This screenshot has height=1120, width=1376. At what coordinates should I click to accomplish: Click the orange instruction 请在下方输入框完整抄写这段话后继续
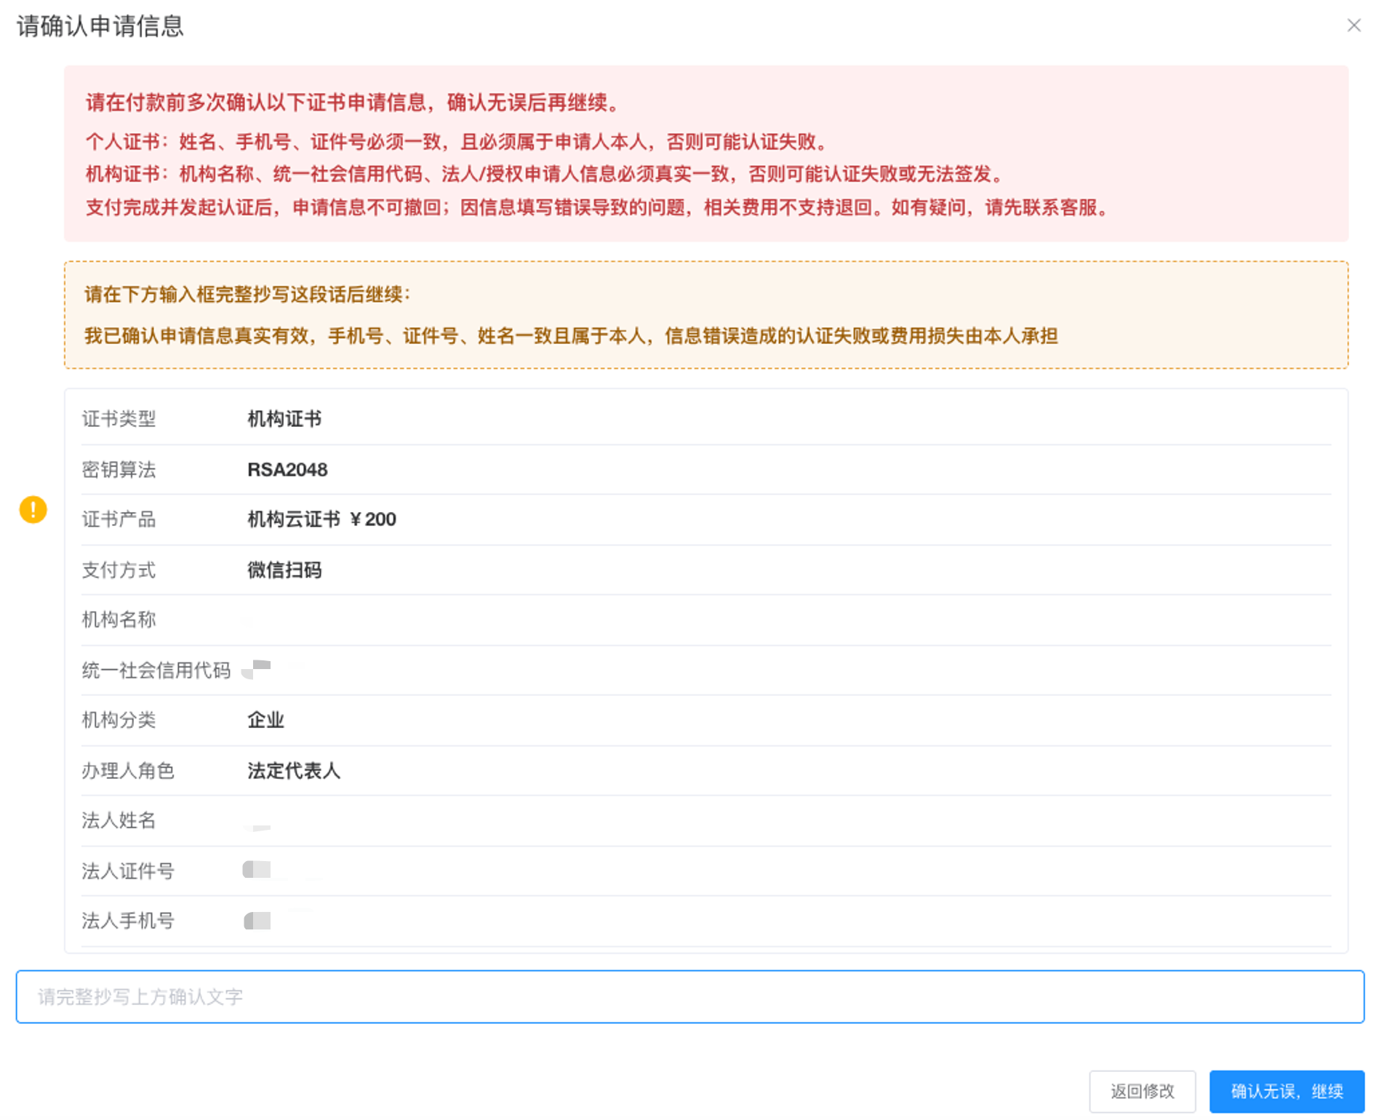point(248,295)
